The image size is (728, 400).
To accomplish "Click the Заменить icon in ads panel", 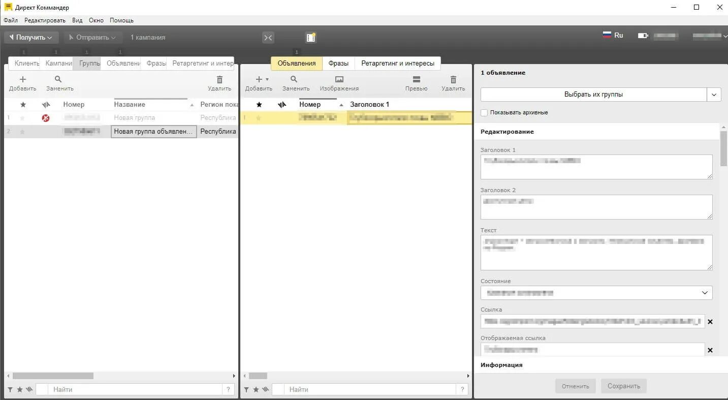I will 294,79.
